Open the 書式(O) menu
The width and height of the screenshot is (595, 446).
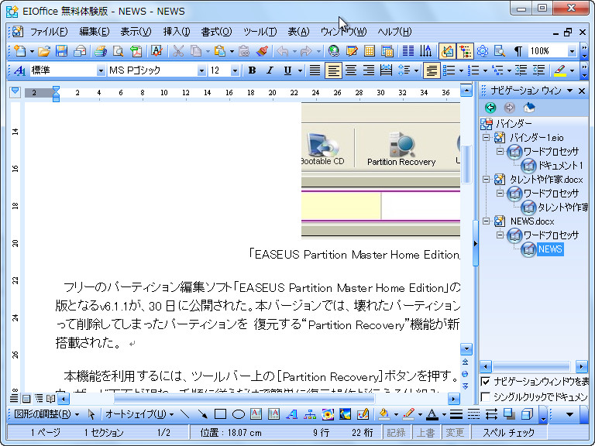(x=216, y=32)
